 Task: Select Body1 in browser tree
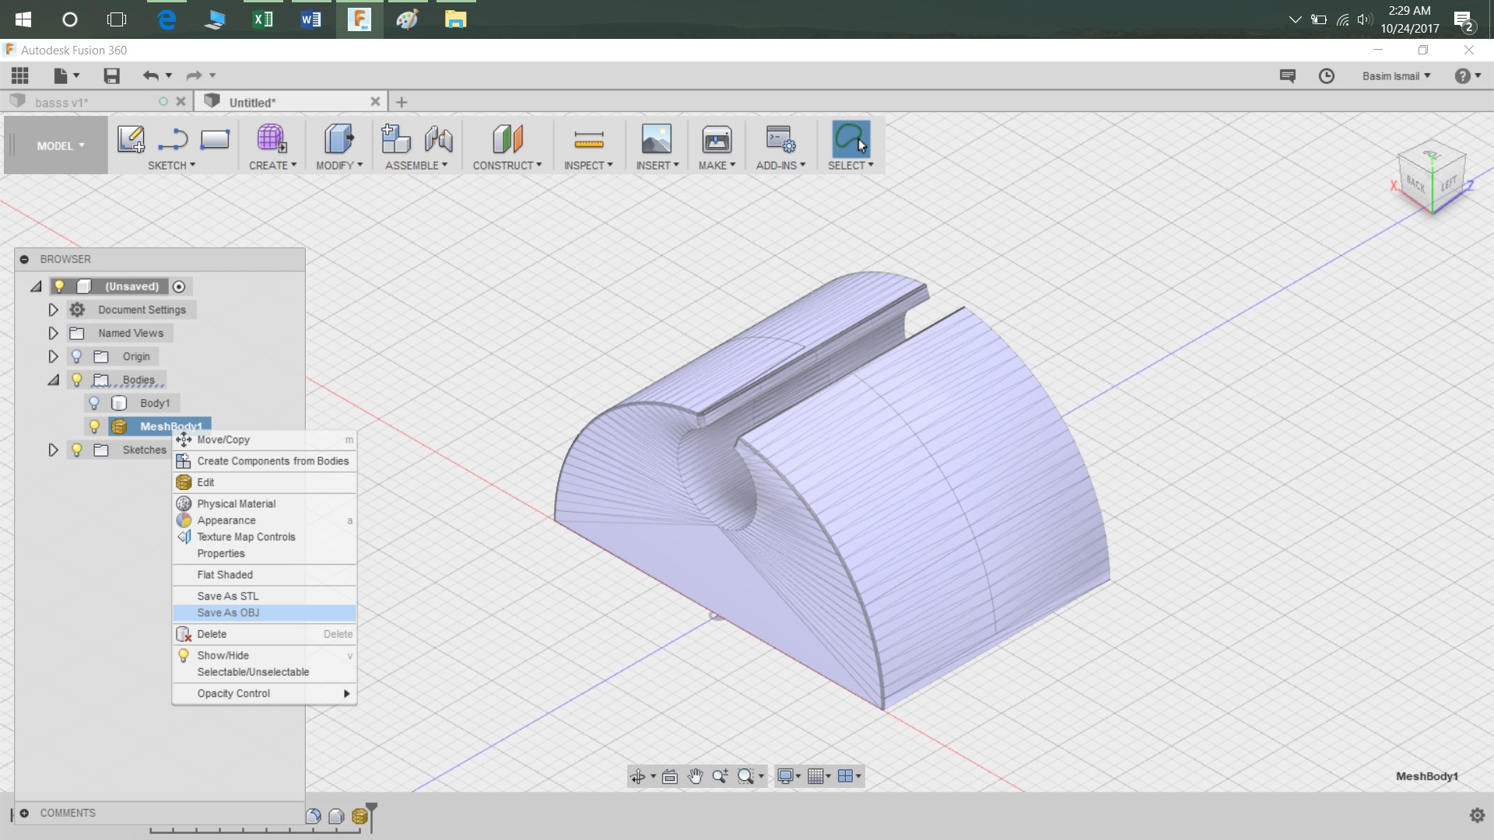[x=154, y=403]
